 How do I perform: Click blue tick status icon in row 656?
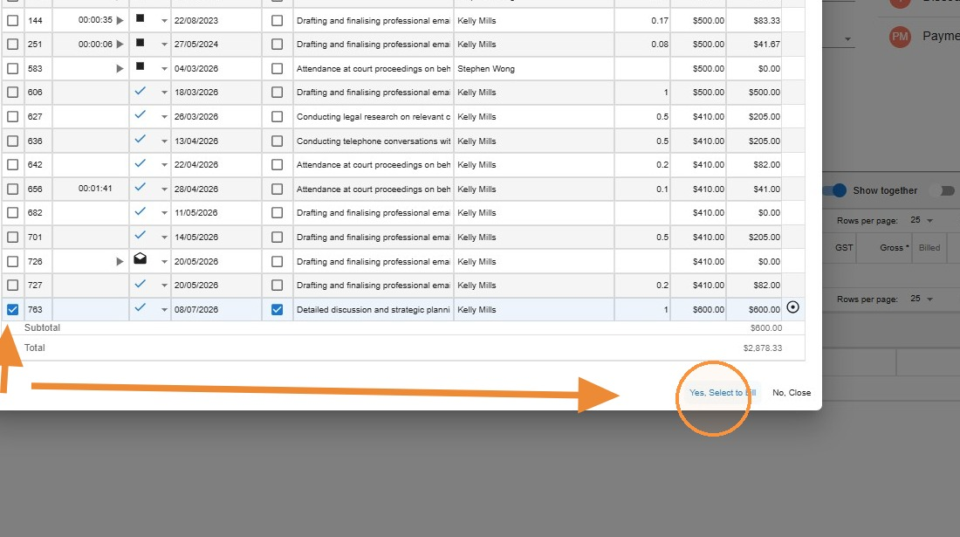coord(141,187)
